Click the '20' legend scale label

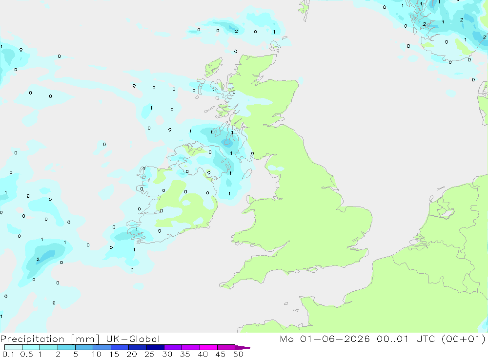click(132, 354)
